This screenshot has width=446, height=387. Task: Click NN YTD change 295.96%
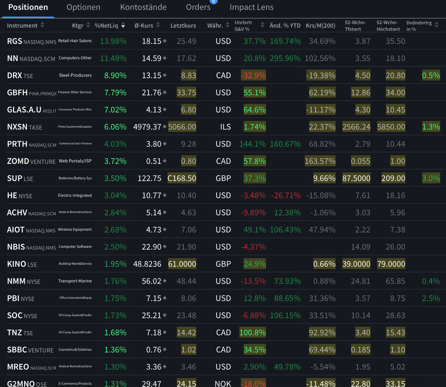click(285, 58)
